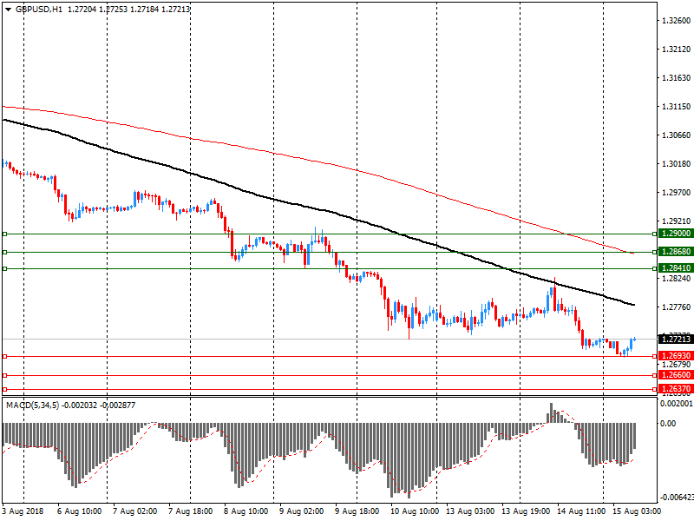Click the 13 Aug 19:00 time axis label
The height and width of the screenshot is (521, 694).
[x=526, y=511]
